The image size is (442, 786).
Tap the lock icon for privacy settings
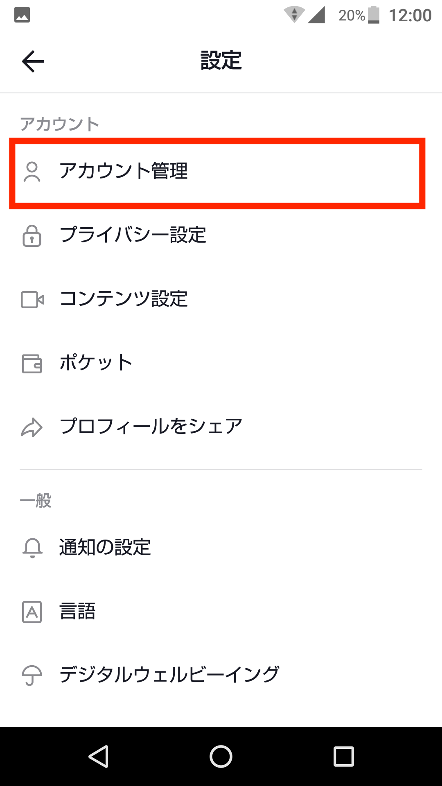32,236
